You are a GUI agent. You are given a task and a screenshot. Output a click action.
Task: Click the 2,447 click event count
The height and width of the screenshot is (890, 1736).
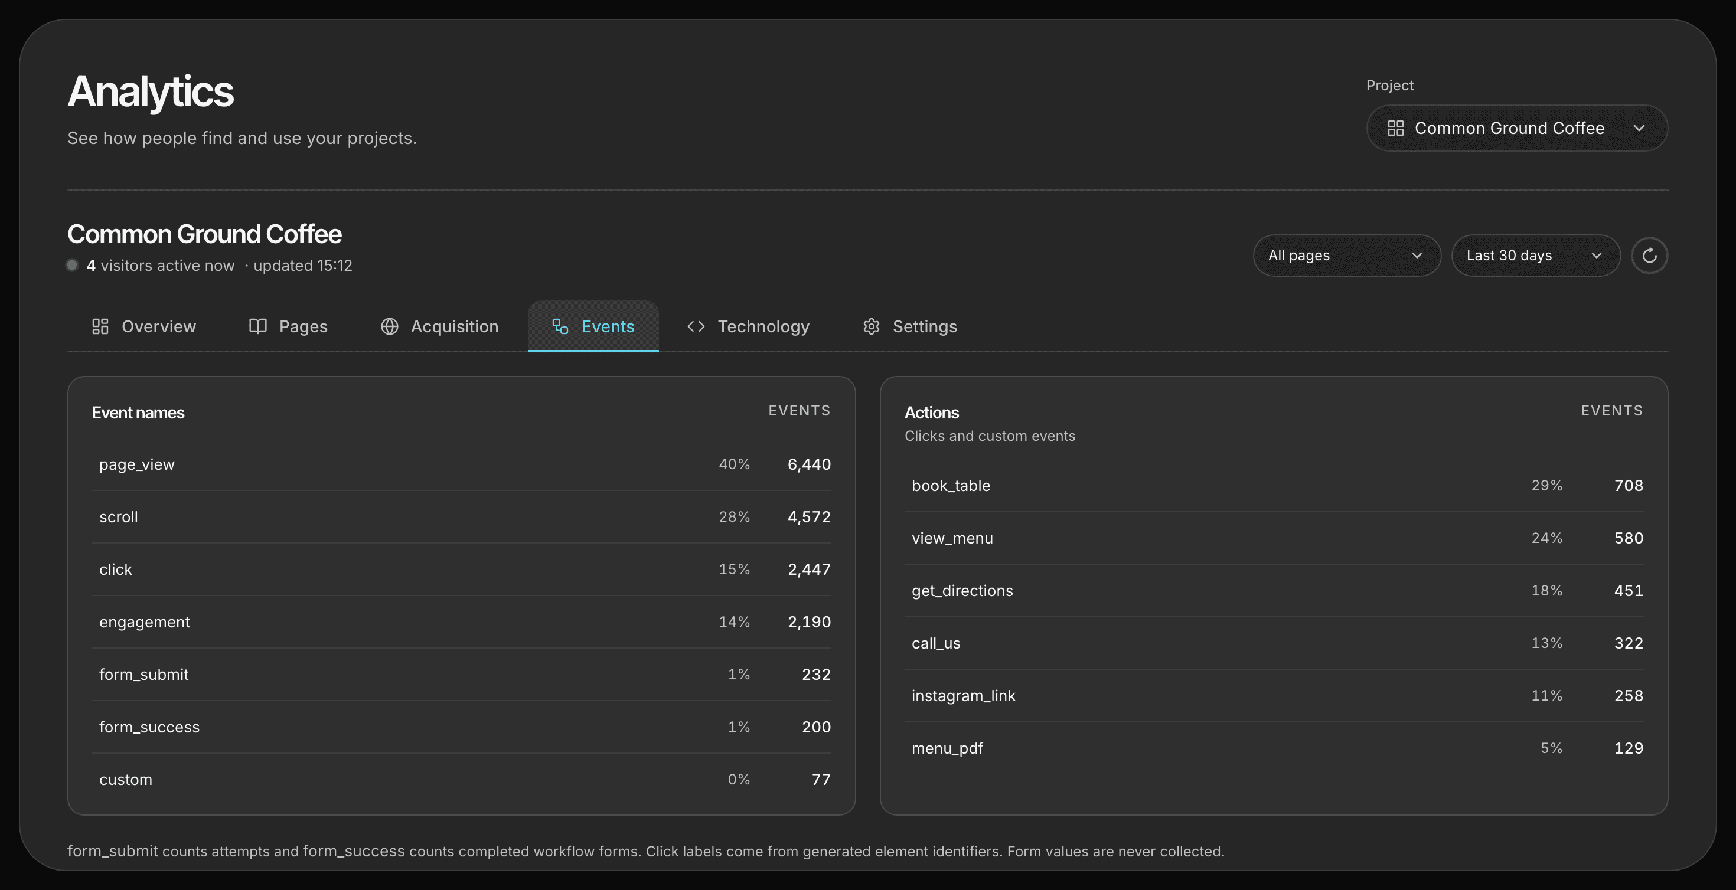tap(809, 570)
